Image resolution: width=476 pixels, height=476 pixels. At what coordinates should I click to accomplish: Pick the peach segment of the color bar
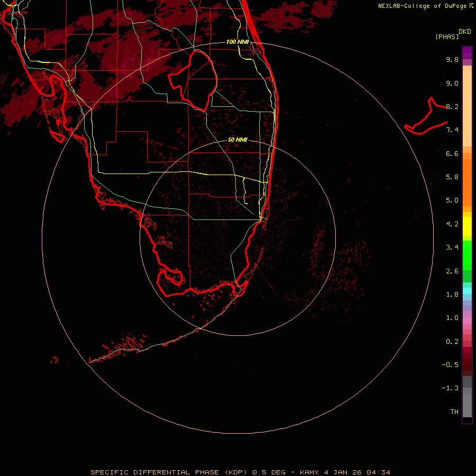click(x=467, y=108)
